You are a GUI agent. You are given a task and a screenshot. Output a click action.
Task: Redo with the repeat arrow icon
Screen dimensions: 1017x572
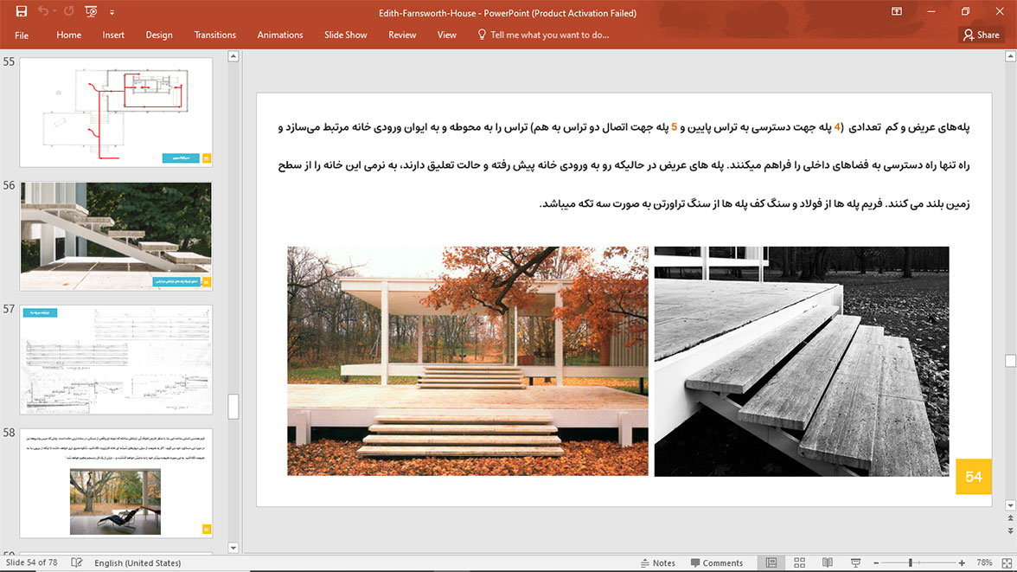69,12
